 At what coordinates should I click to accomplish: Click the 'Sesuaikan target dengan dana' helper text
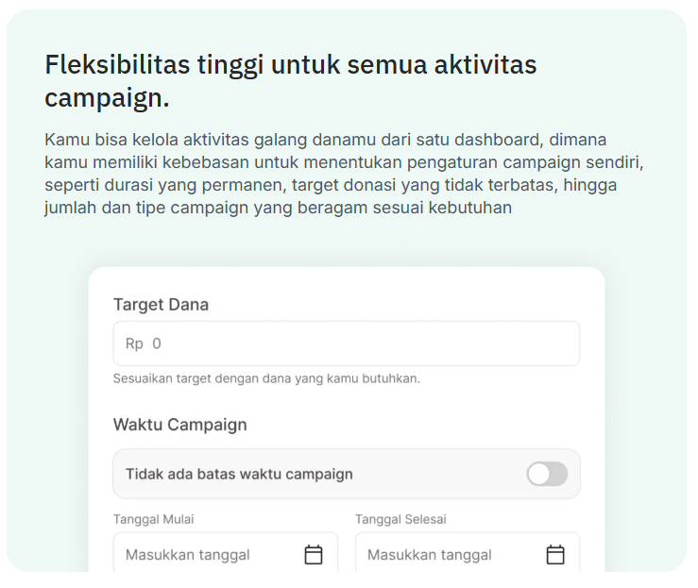[266, 378]
